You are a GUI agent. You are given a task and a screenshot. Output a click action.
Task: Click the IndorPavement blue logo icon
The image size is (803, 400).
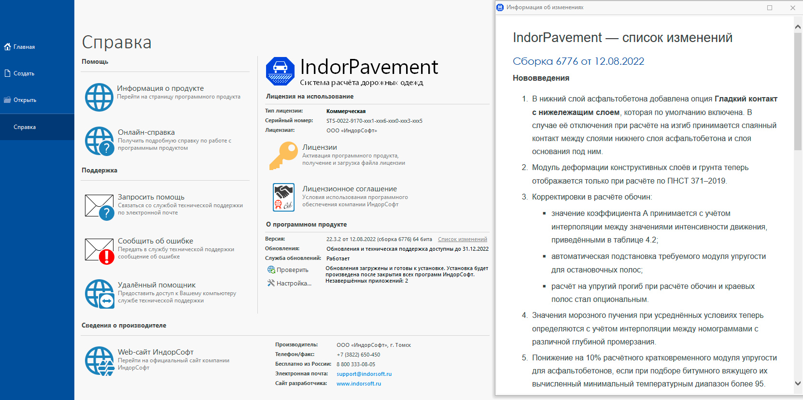coord(280,71)
